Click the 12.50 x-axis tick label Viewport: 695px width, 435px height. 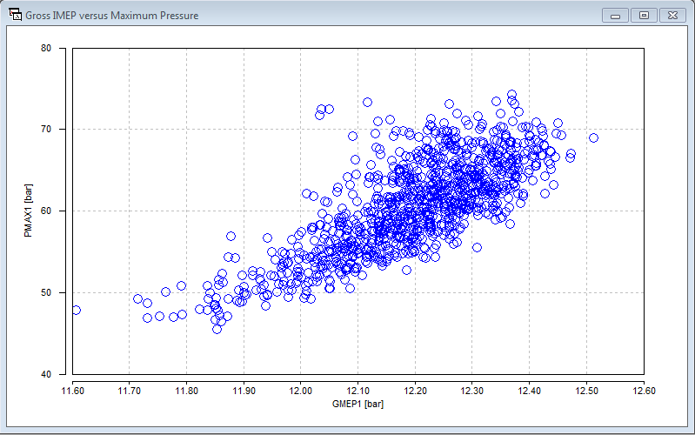pyautogui.click(x=586, y=388)
